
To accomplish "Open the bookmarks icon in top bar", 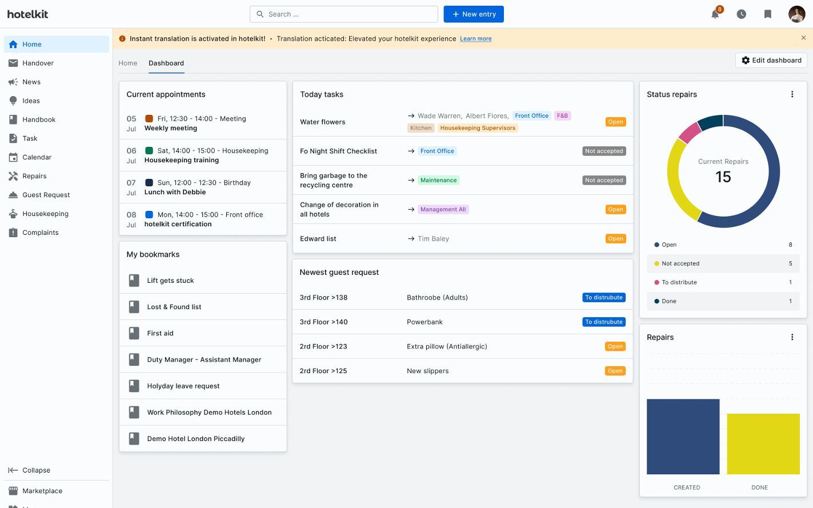I will 767,14.
